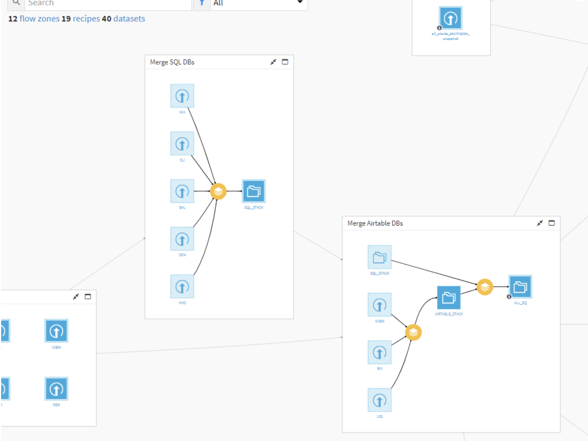Click the stack recipe feeding ALL_EQ

click(x=484, y=287)
